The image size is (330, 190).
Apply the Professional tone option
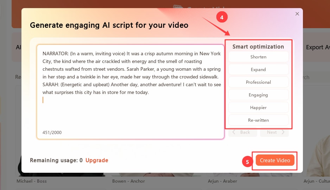[259, 82]
